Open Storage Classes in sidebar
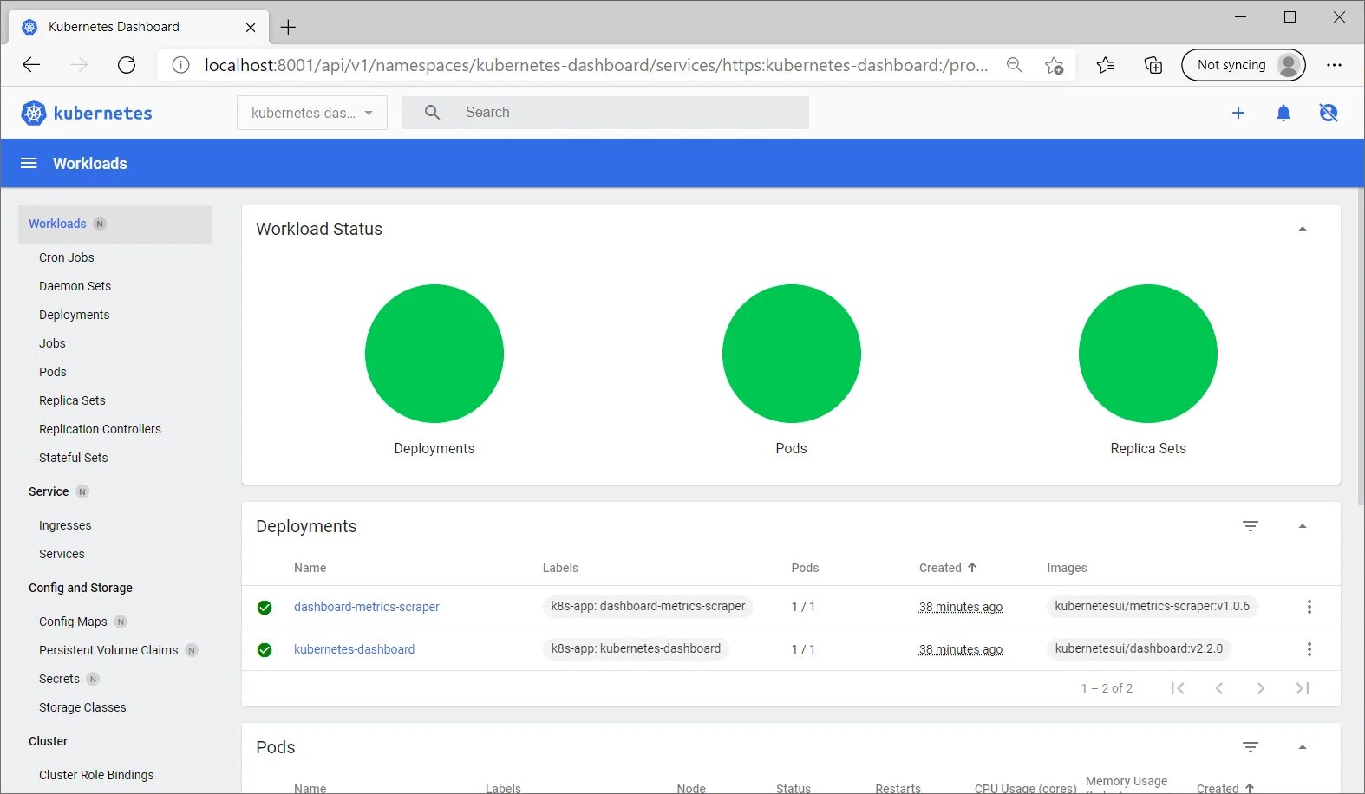Image resolution: width=1365 pixels, height=794 pixels. coord(82,707)
